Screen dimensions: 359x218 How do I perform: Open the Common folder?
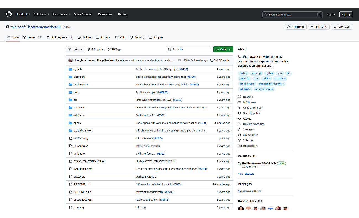[79, 77]
